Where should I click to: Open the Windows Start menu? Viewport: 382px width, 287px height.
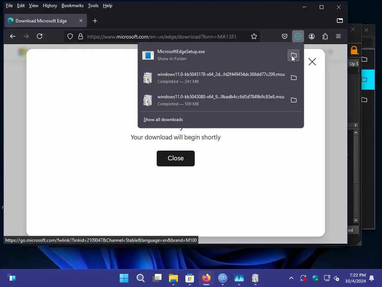(x=124, y=278)
